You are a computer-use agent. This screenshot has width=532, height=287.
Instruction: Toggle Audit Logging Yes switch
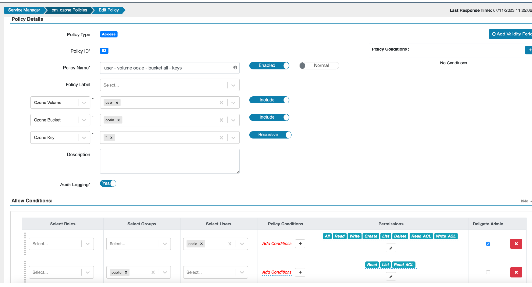pos(108,184)
